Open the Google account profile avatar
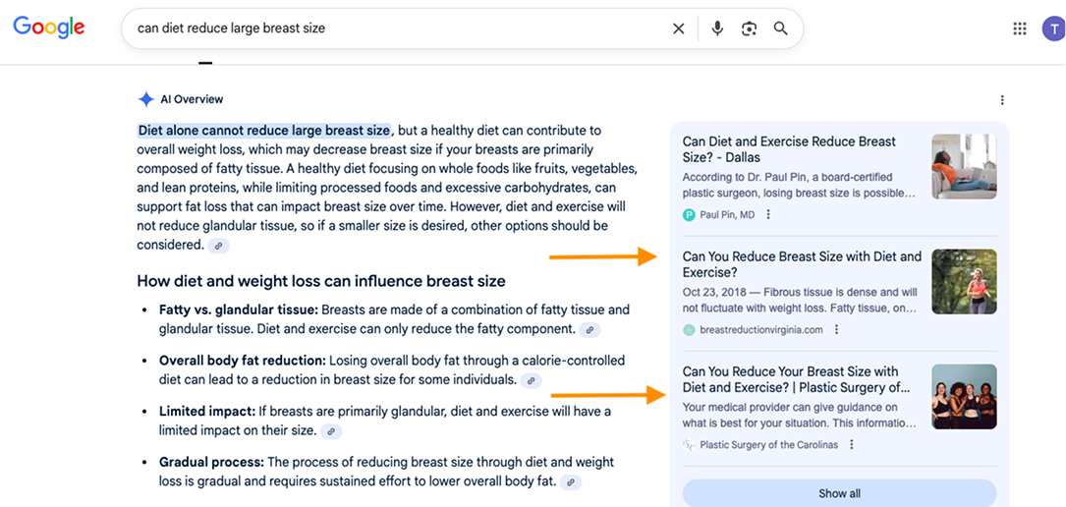Image resolution: width=1066 pixels, height=507 pixels. [1052, 28]
